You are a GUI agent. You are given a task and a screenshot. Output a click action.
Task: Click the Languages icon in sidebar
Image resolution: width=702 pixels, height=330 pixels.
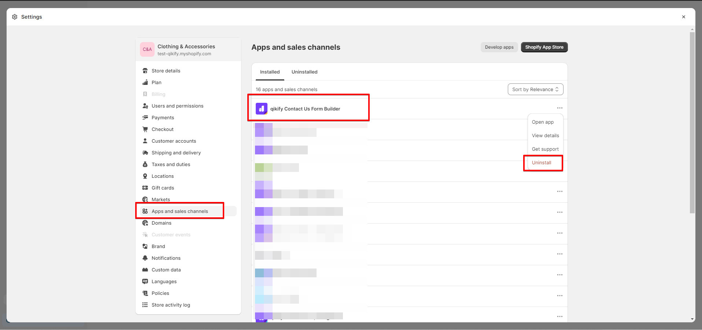point(145,281)
